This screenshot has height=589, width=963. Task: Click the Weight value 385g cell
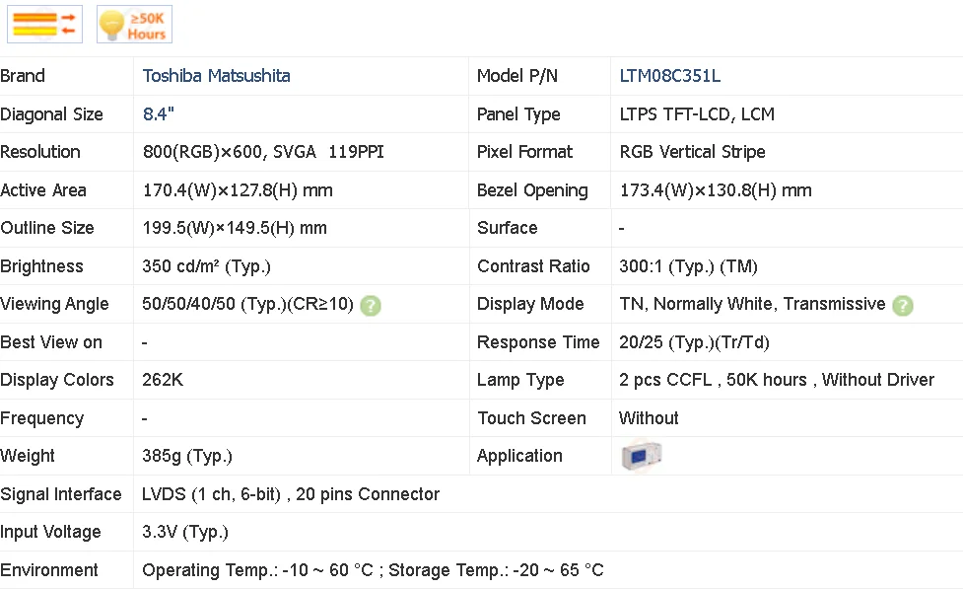(187, 456)
